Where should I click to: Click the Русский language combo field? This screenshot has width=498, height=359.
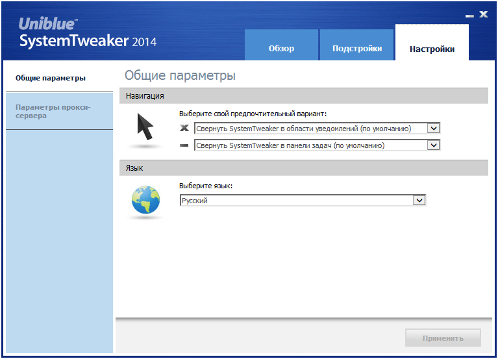(303, 201)
